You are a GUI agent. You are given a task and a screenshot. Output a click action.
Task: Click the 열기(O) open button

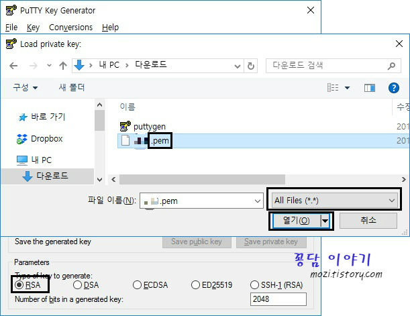296,221
